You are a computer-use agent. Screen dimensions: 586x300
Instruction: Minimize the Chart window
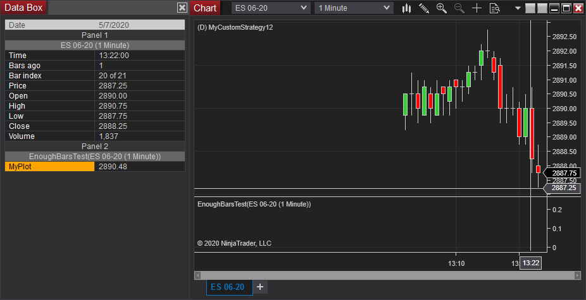(x=554, y=8)
